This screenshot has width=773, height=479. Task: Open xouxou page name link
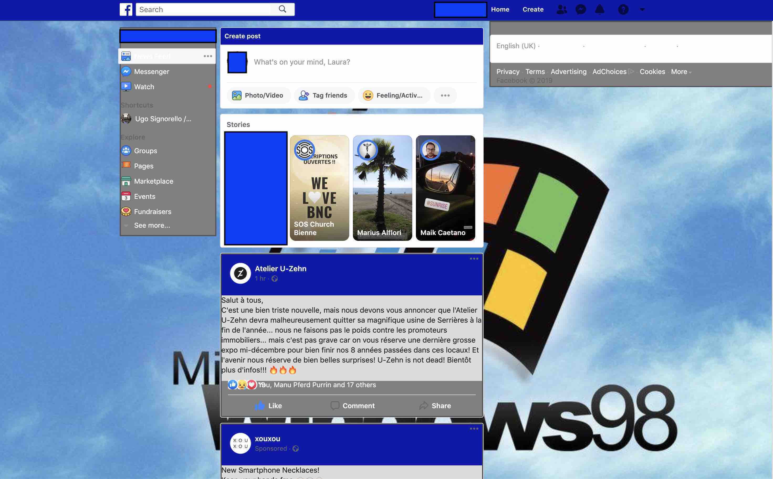[268, 439]
